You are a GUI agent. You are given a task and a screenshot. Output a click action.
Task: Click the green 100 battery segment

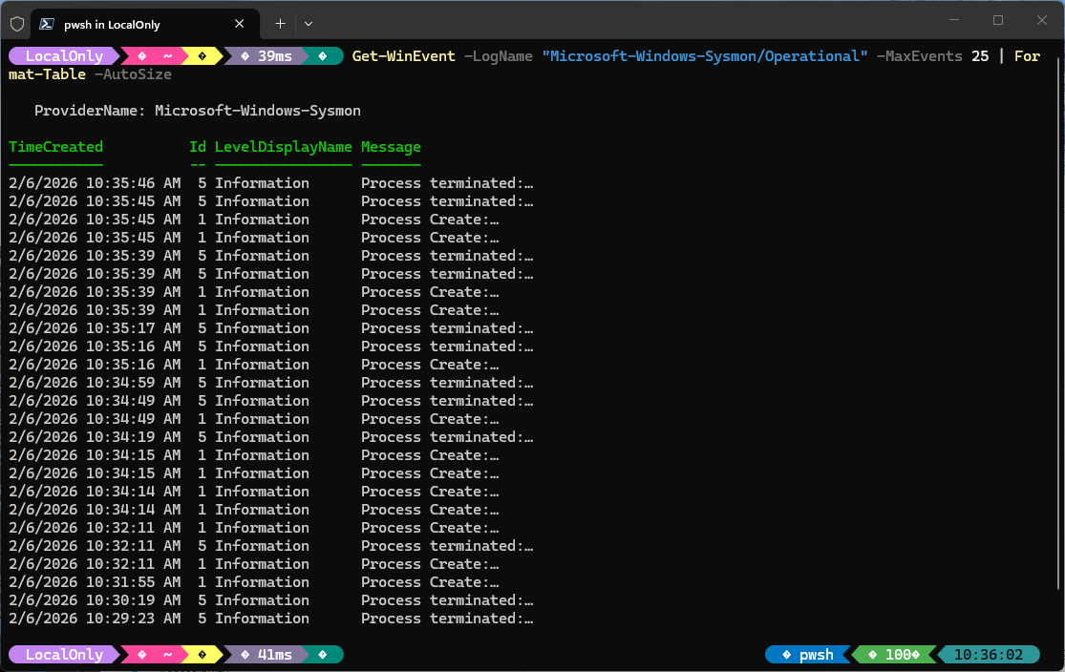[893, 655]
